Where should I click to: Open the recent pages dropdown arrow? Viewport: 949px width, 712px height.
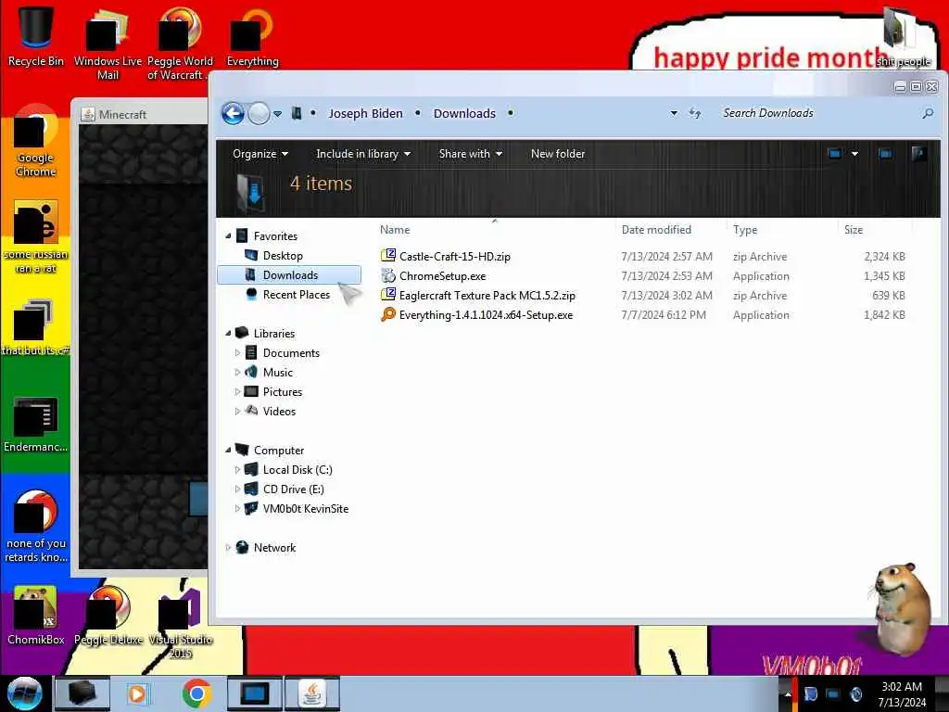(x=278, y=114)
